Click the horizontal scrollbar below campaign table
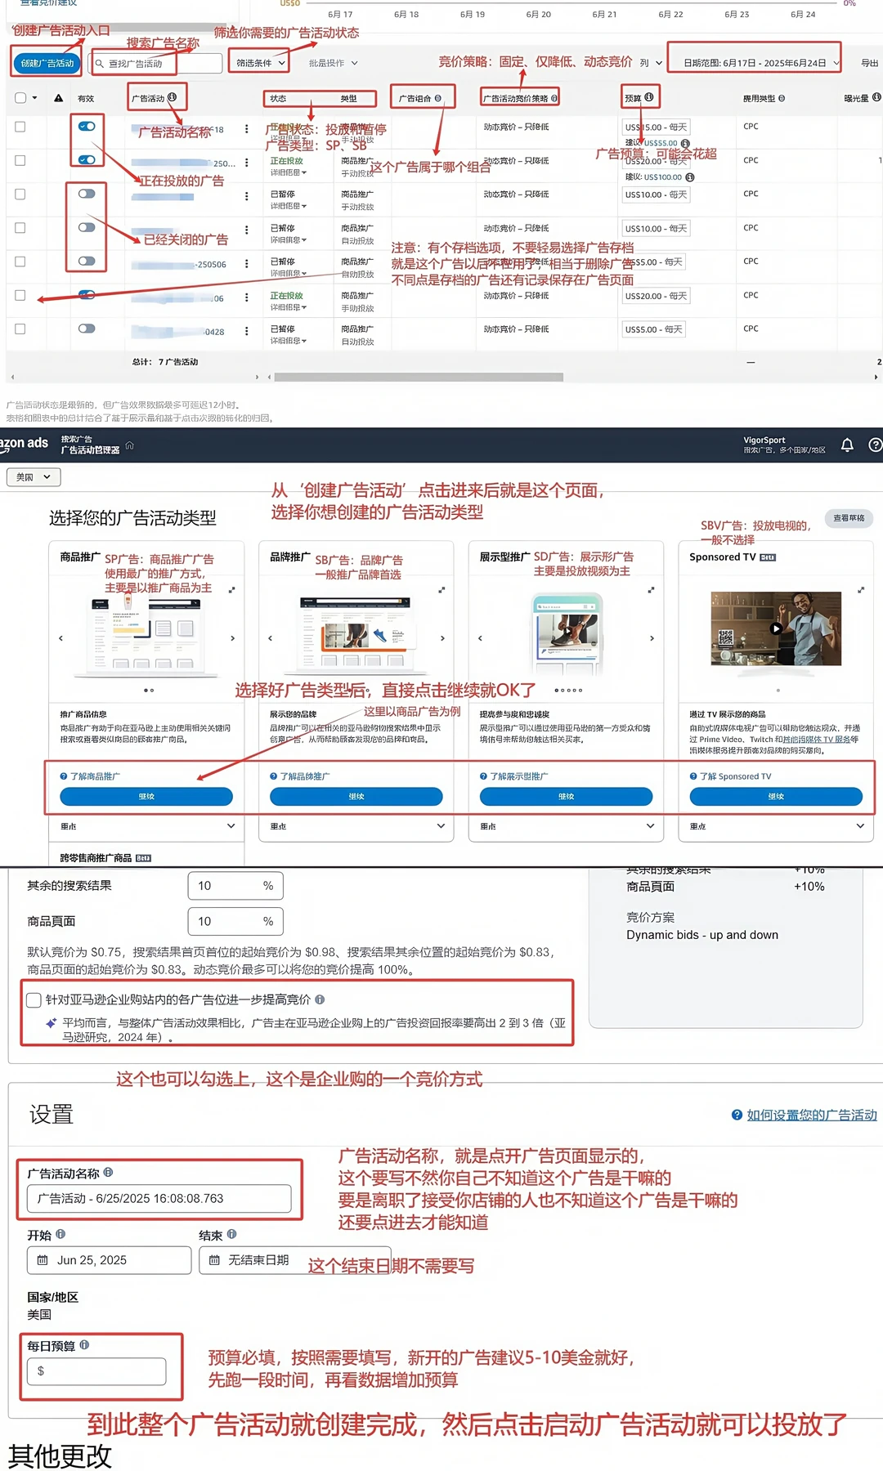This screenshot has height=1471, width=883. pos(419,378)
